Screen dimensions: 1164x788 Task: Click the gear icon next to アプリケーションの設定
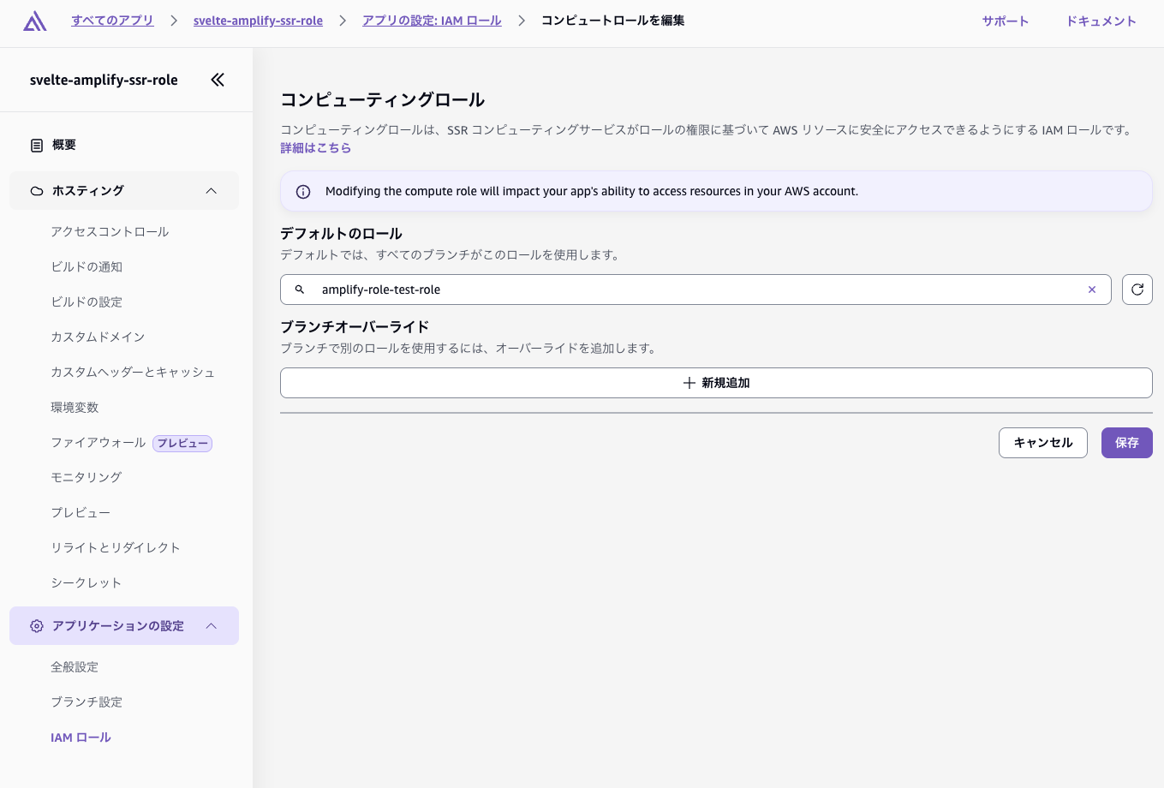pos(37,626)
